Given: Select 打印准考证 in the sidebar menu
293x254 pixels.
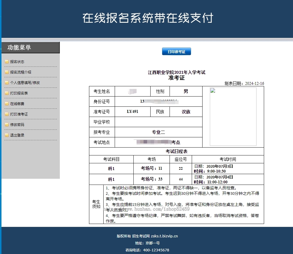Looking at the screenshot, I should 19,114.
